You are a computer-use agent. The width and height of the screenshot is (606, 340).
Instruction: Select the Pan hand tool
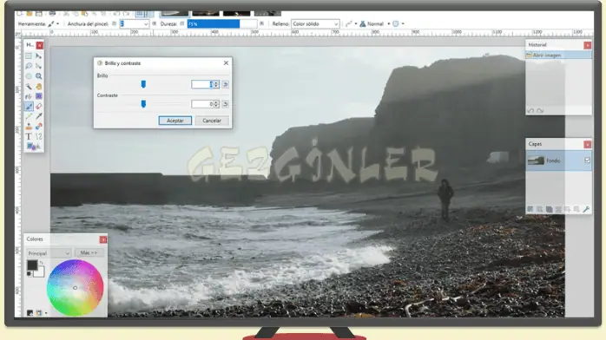(39, 86)
